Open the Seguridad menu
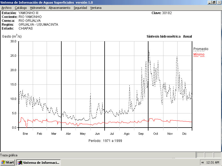Viewport: 222px width, 166px height. [80, 8]
